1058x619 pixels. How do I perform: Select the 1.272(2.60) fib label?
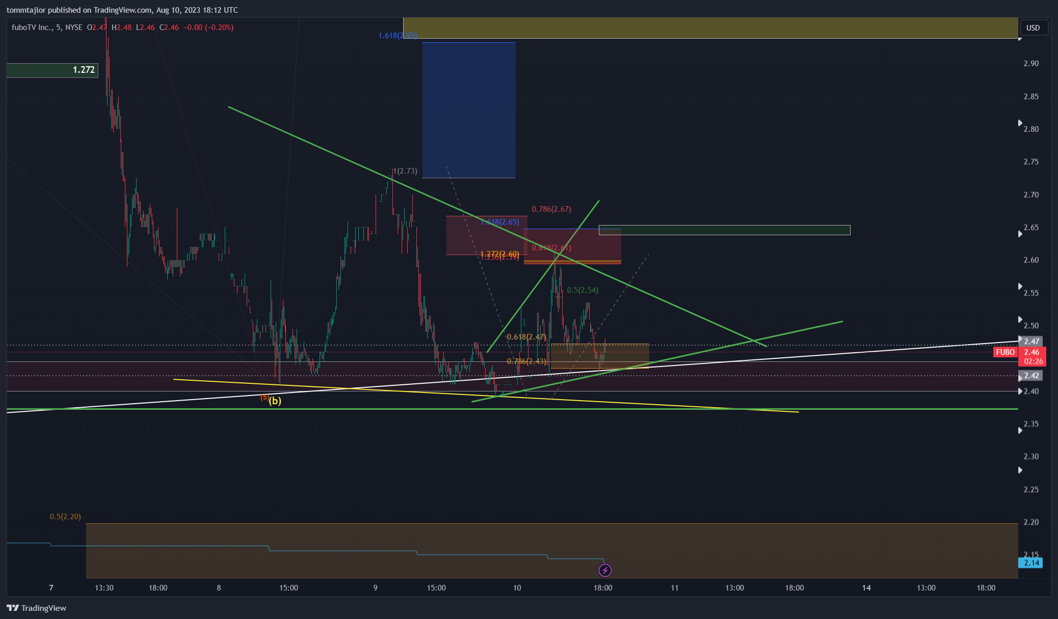pyautogui.click(x=500, y=254)
